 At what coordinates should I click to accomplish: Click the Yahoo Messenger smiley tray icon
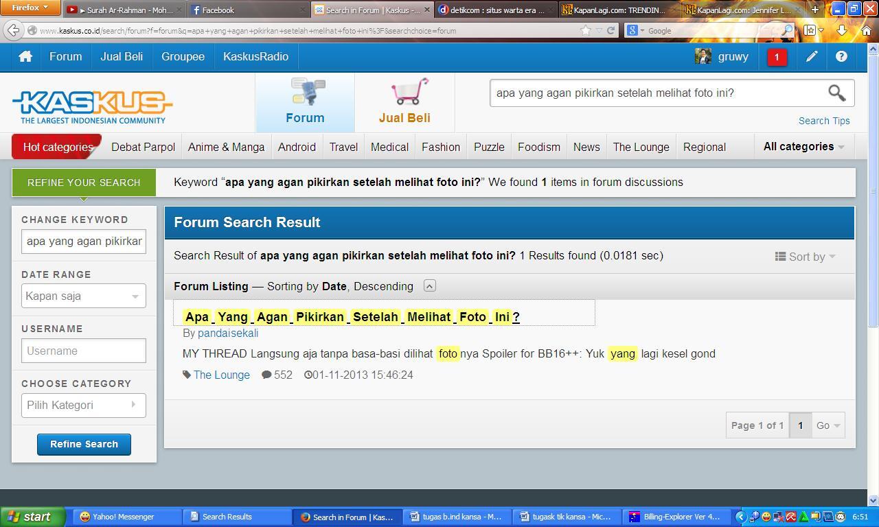[x=766, y=517]
